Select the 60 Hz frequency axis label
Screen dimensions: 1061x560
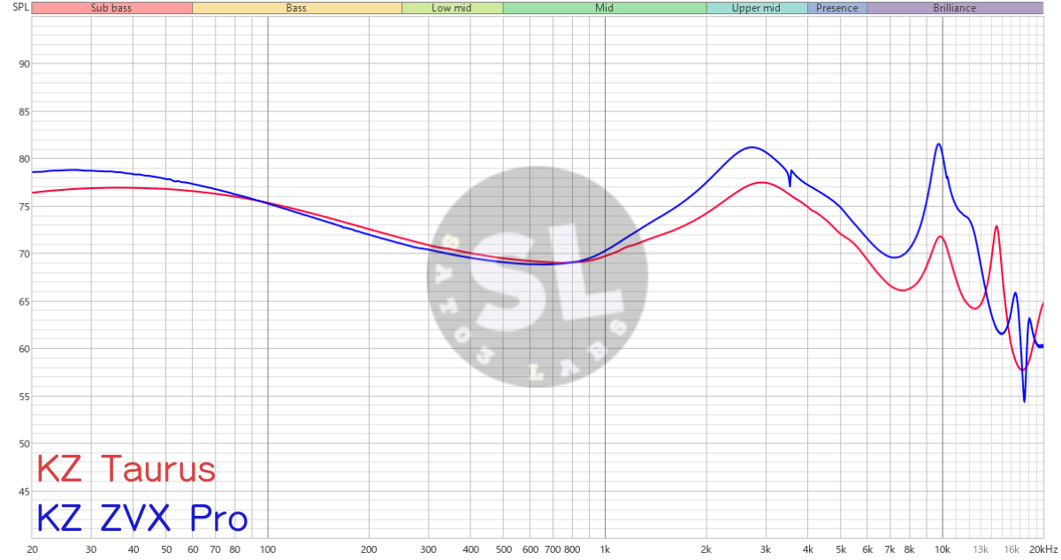point(193,549)
